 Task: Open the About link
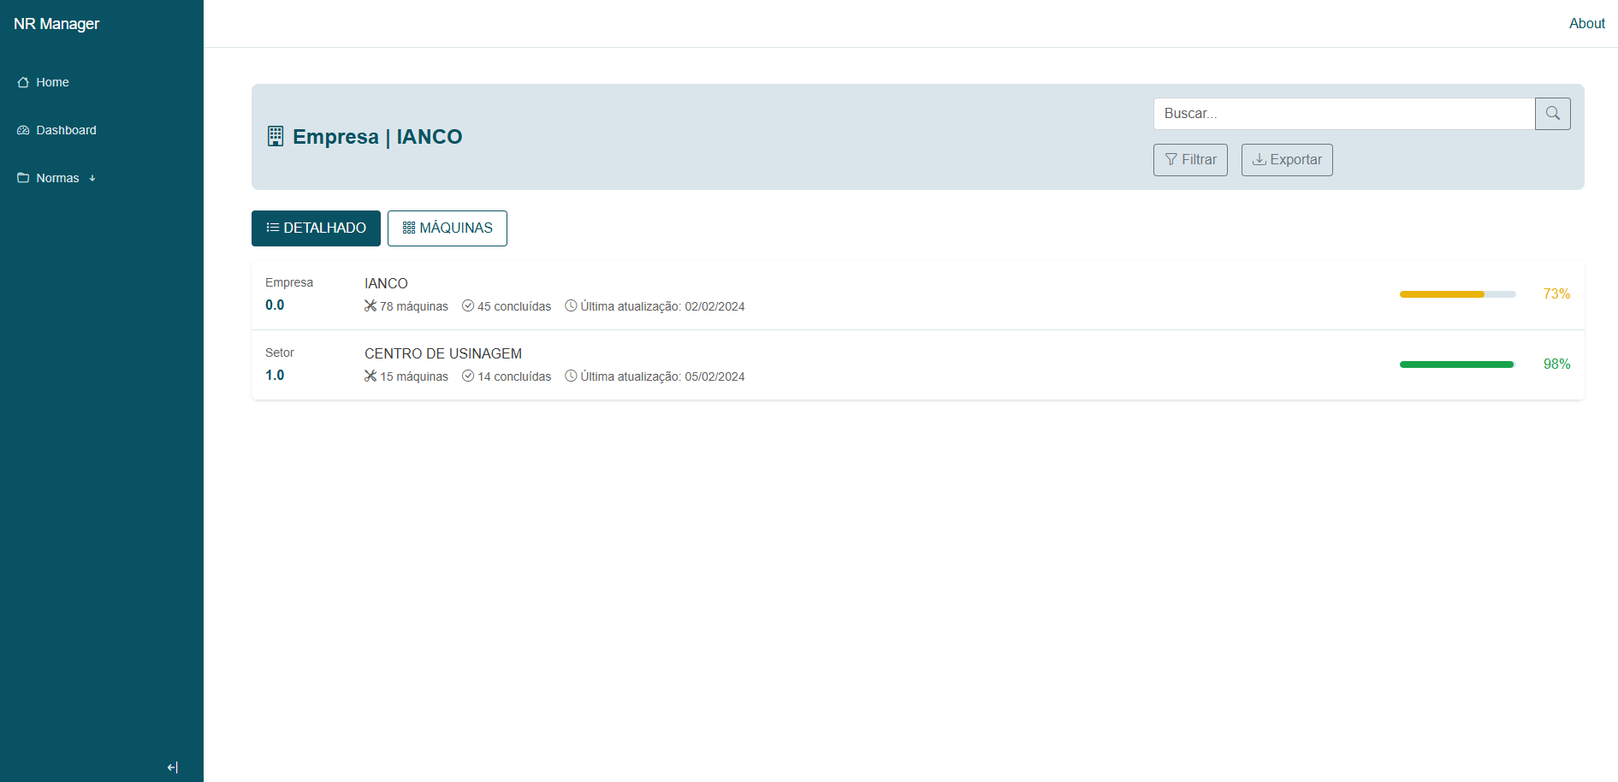point(1586,24)
